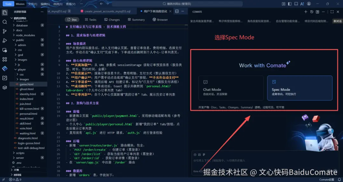
Task: Click errors and warnings status bar indicator
Action: pos(15,179)
